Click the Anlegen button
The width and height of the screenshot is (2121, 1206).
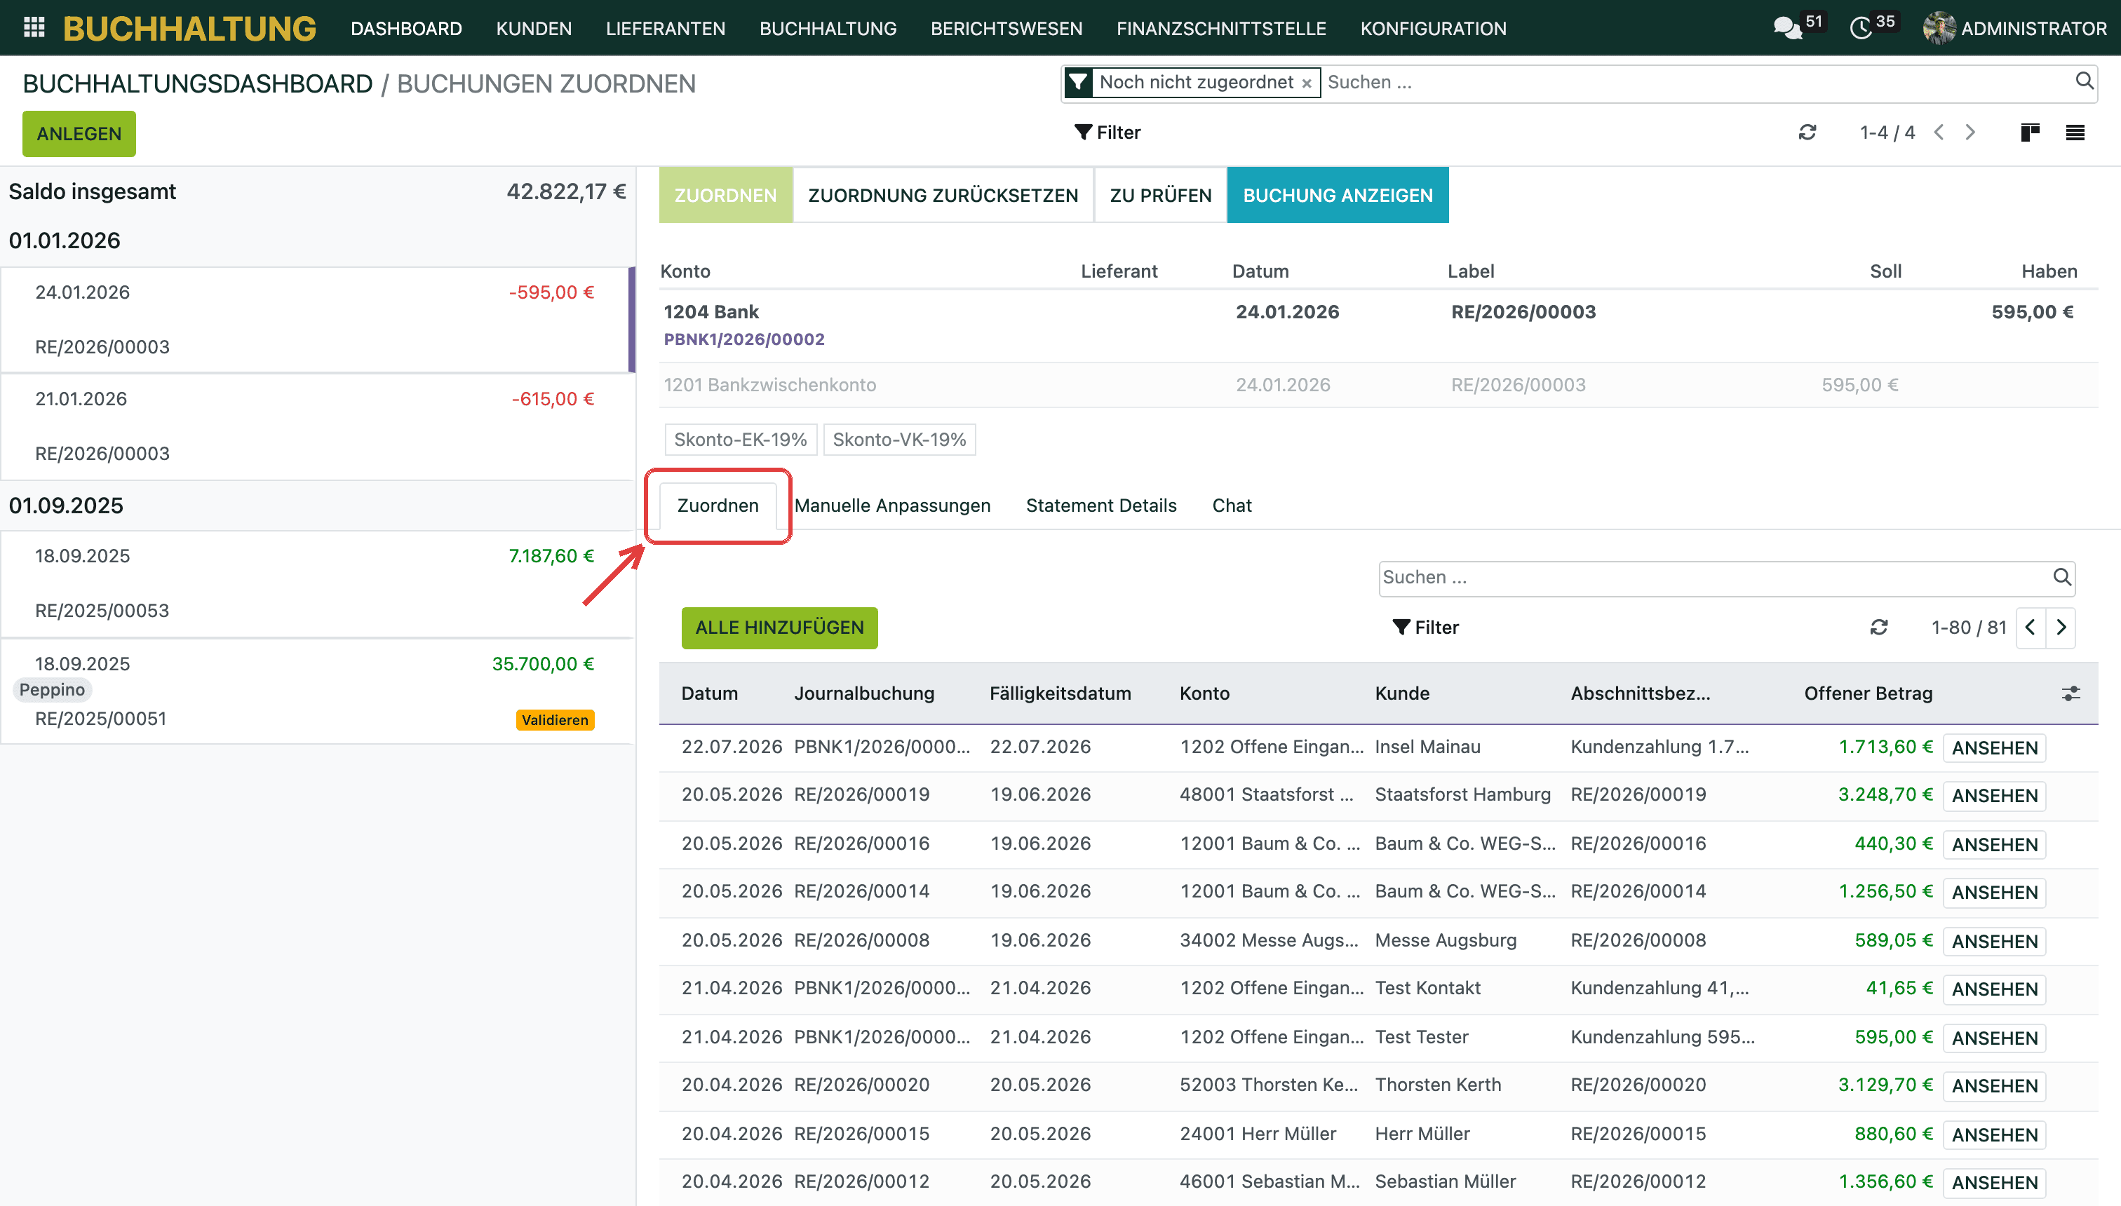[79, 133]
